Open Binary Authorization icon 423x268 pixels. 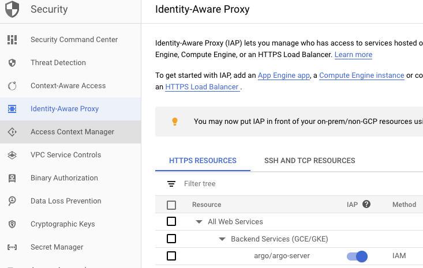click(12, 178)
